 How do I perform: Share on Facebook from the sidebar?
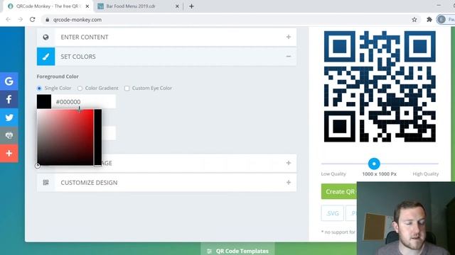pyautogui.click(x=9, y=99)
